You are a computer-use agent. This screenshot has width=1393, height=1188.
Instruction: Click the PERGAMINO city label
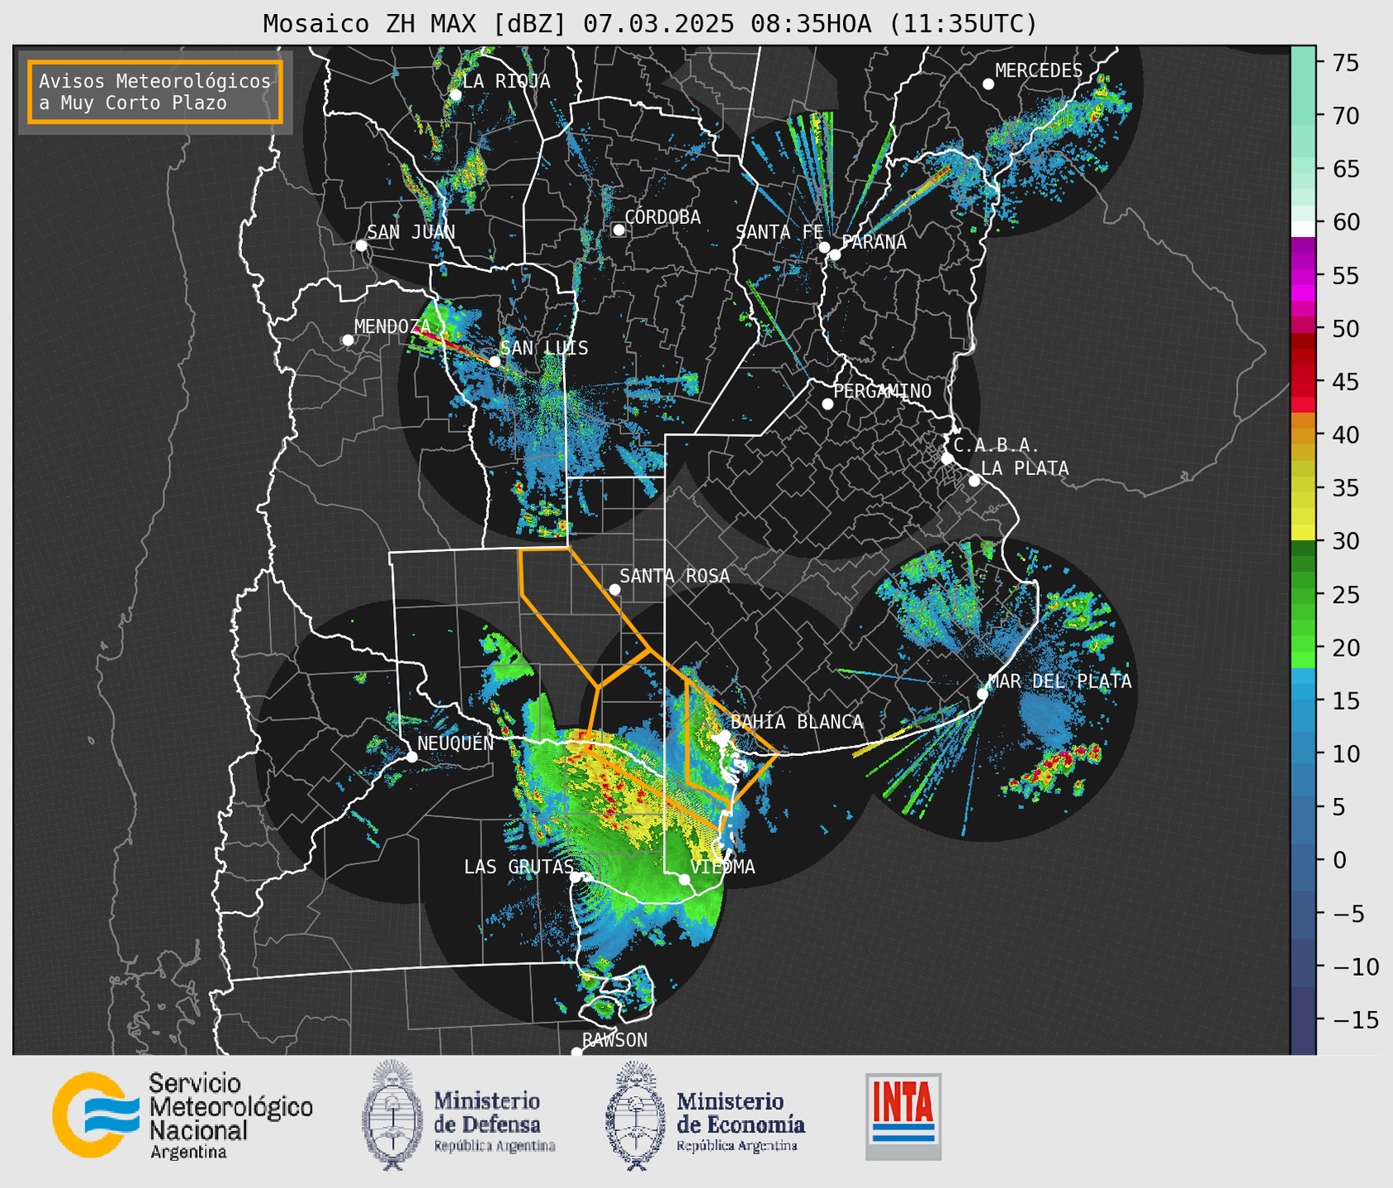tap(882, 392)
